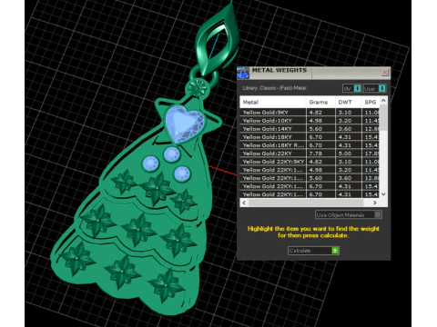Click the horizontal scrollbar thumb of metal list
This screenshot has height=327, width=437.
[x=306, y=203]
